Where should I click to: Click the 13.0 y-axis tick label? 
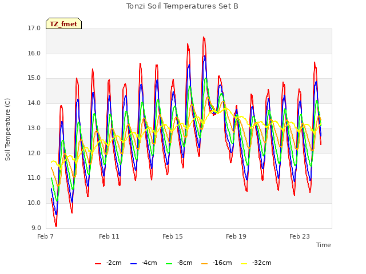point(34,128)
